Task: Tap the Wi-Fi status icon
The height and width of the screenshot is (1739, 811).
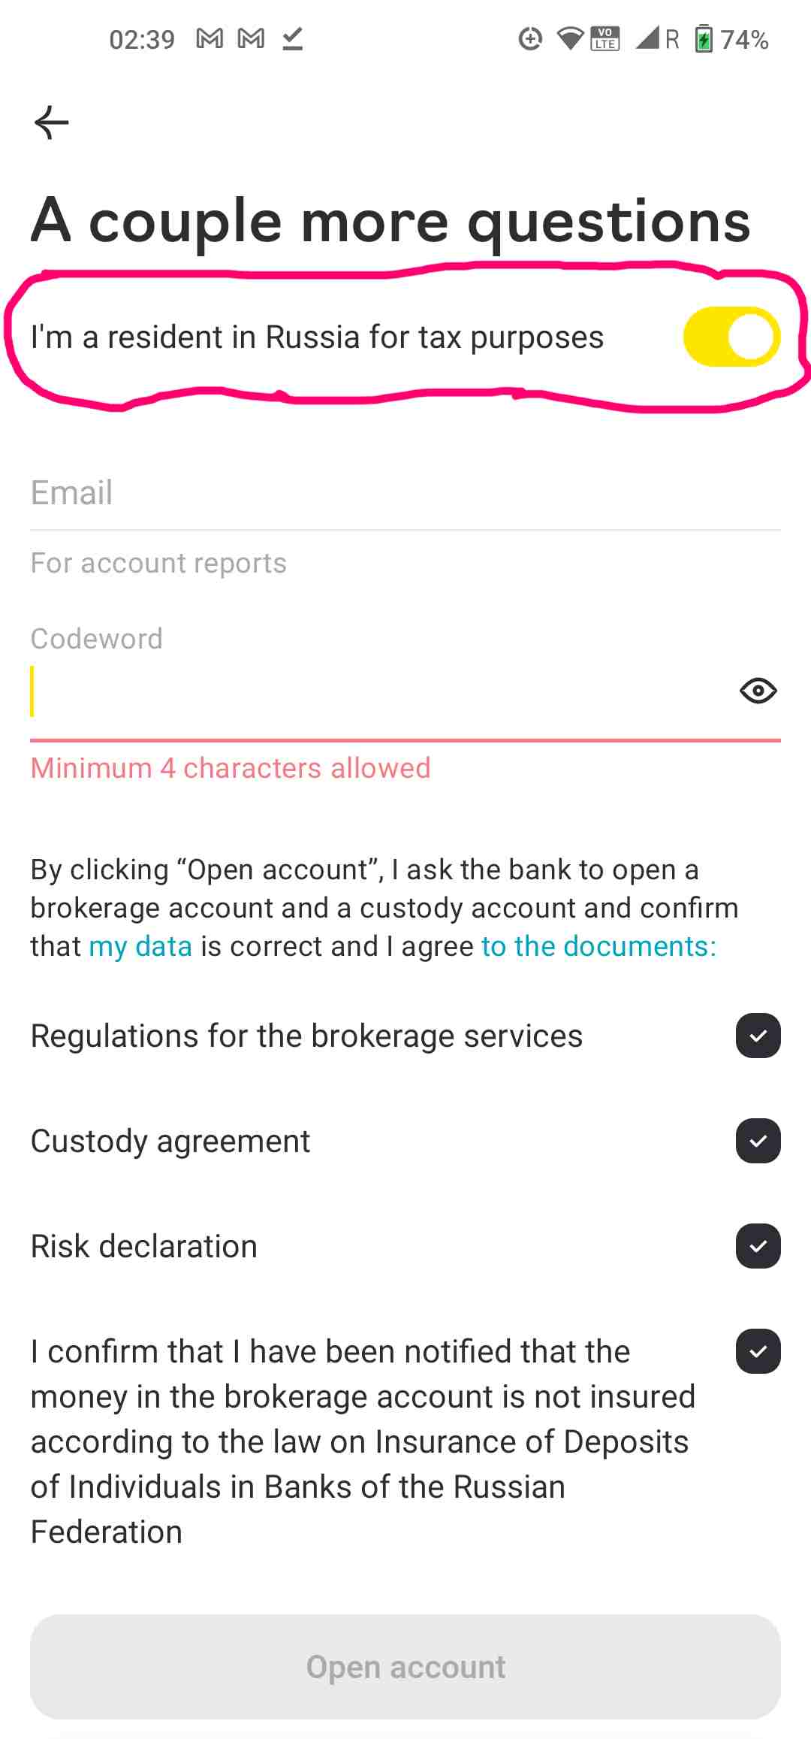Action: (571, 38)
